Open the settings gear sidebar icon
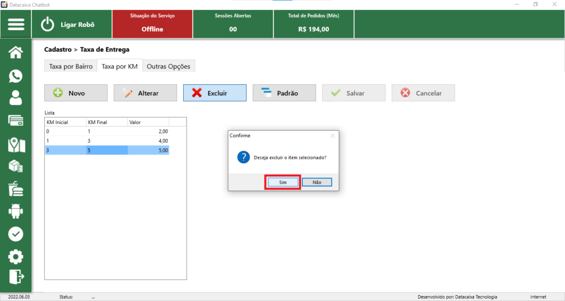The width and height of the screenshot is (565, 301). (x=16, y=256)
